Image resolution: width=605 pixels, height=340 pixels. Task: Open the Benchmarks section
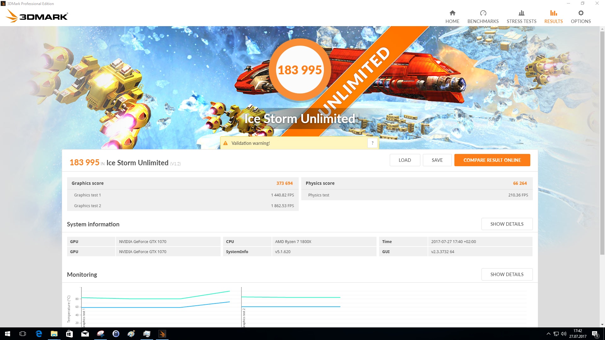pos(483,17)
